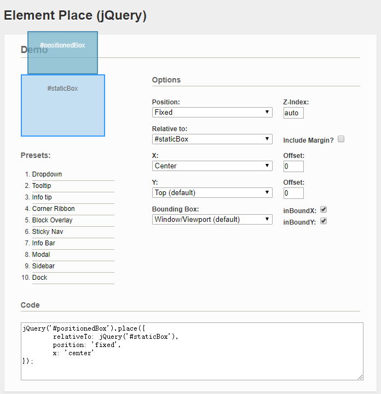Click the Position: label
The image size is (381, 394).
[x=166, y=102]
